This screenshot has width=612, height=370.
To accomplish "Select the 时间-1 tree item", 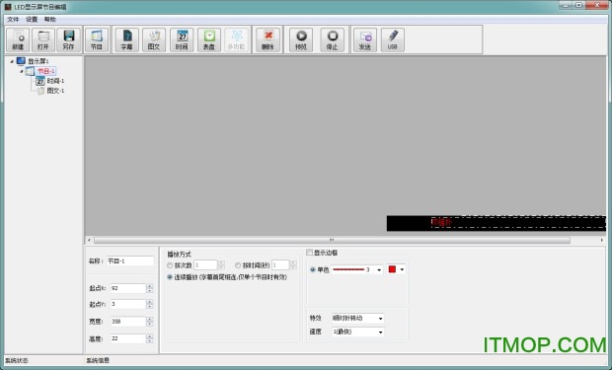I will [x=50, y=81].
